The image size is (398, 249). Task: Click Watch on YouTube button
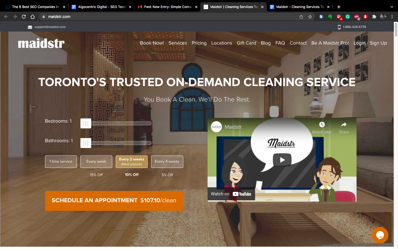[x=231, y=194]
